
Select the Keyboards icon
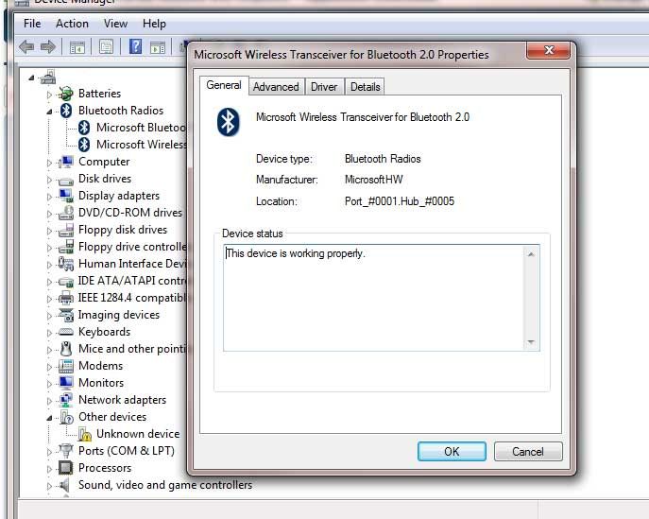click(66, 332)
